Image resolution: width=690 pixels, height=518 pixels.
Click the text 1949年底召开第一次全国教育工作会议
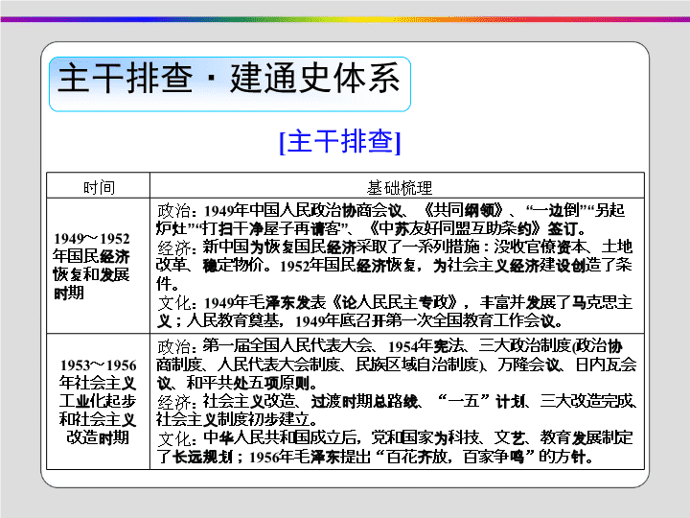pyautogui.click(x=427, y=321)
